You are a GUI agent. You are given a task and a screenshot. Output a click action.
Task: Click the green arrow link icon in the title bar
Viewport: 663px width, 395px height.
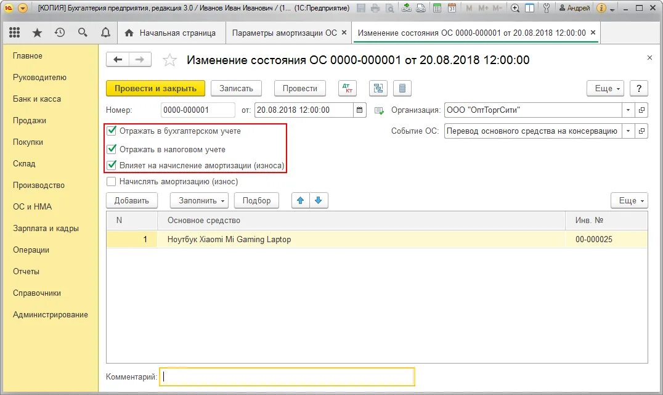click(406, 7)
